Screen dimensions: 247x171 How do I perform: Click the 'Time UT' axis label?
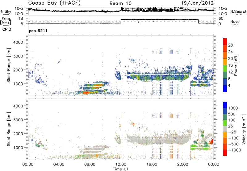pos(121,169)
